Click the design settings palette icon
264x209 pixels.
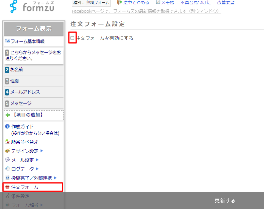pos(7,151)
